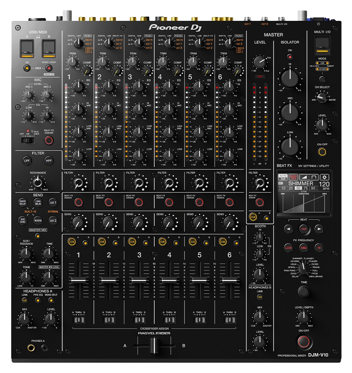Open the gear utility settings on the touch display
352x373 pixels.
click(x=324, y=177)
